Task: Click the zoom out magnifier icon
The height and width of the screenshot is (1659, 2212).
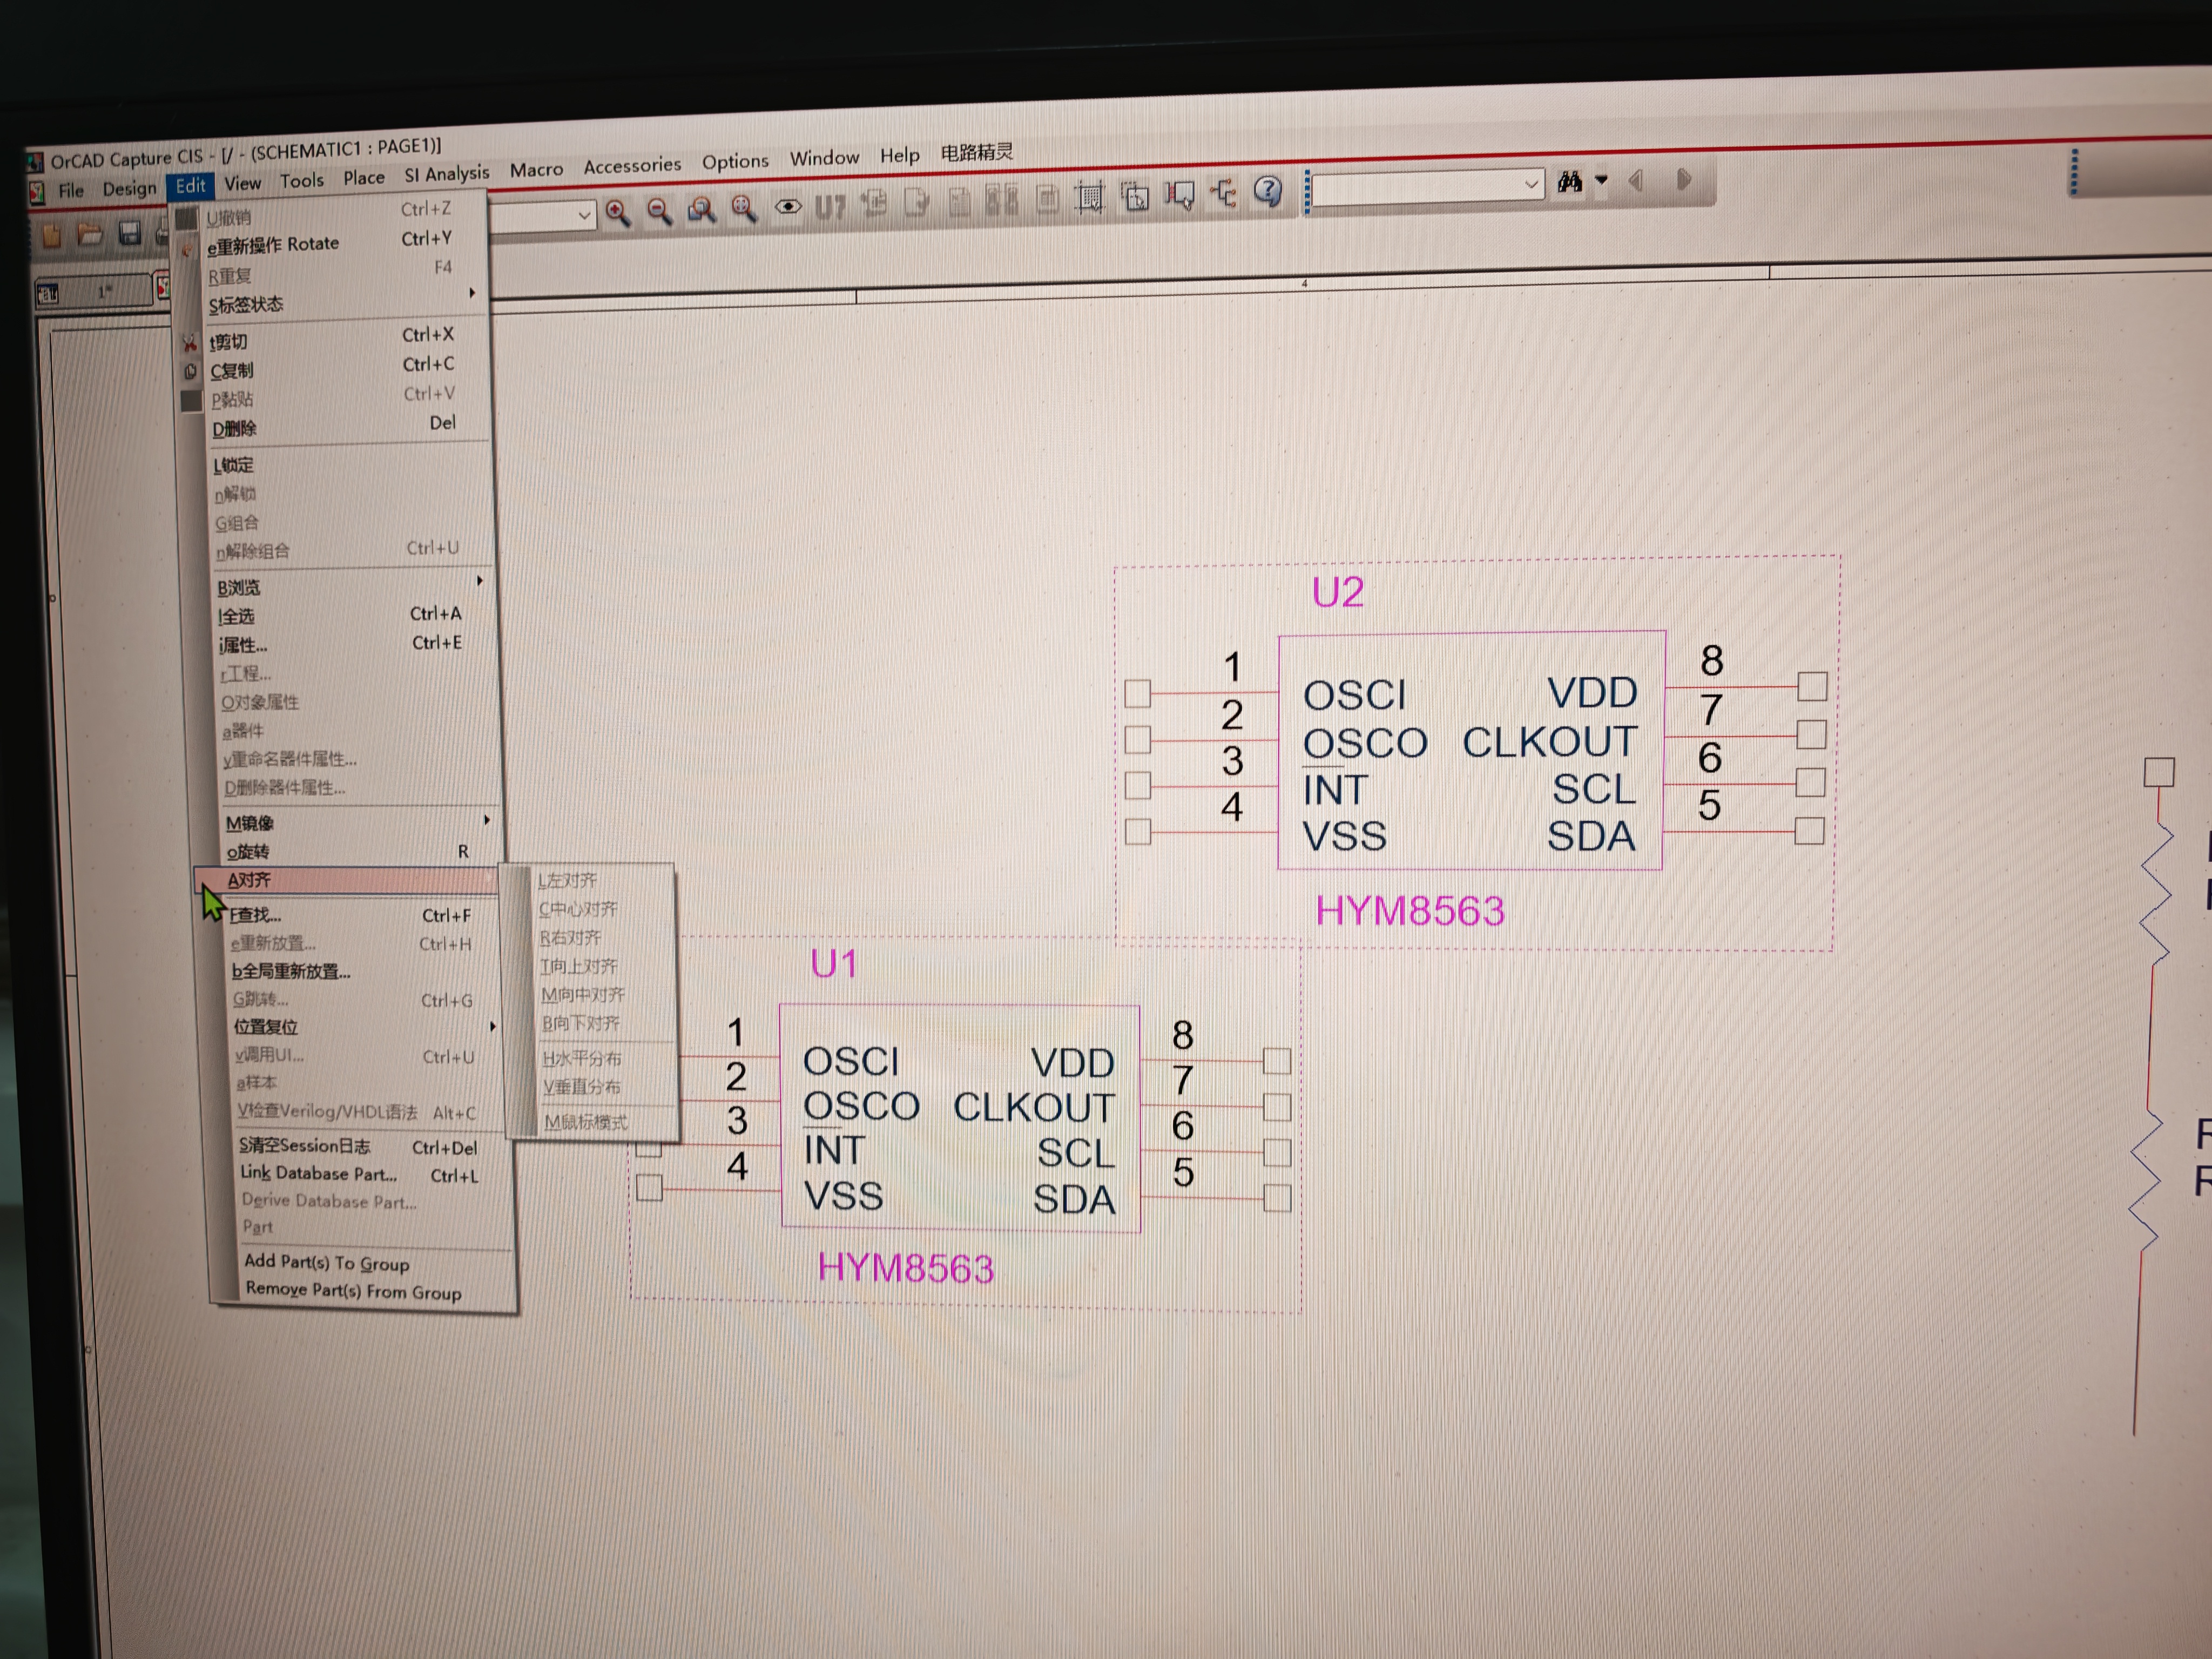Action: pos(659,211)
